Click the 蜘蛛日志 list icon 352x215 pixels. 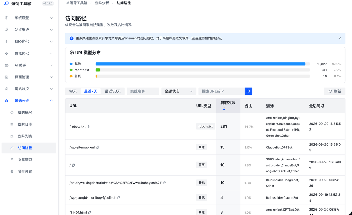point(12,124)
